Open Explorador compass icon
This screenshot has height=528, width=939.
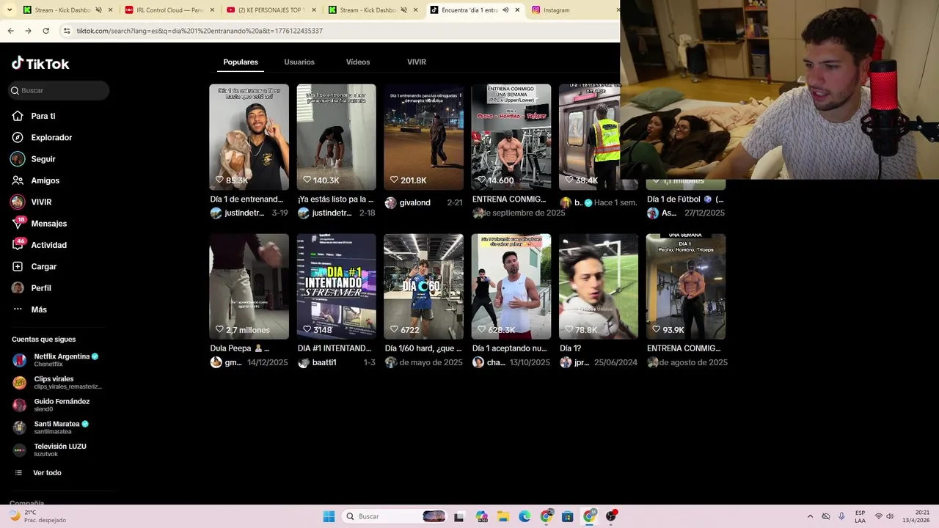pyautogui.click(x=18, y=137)
